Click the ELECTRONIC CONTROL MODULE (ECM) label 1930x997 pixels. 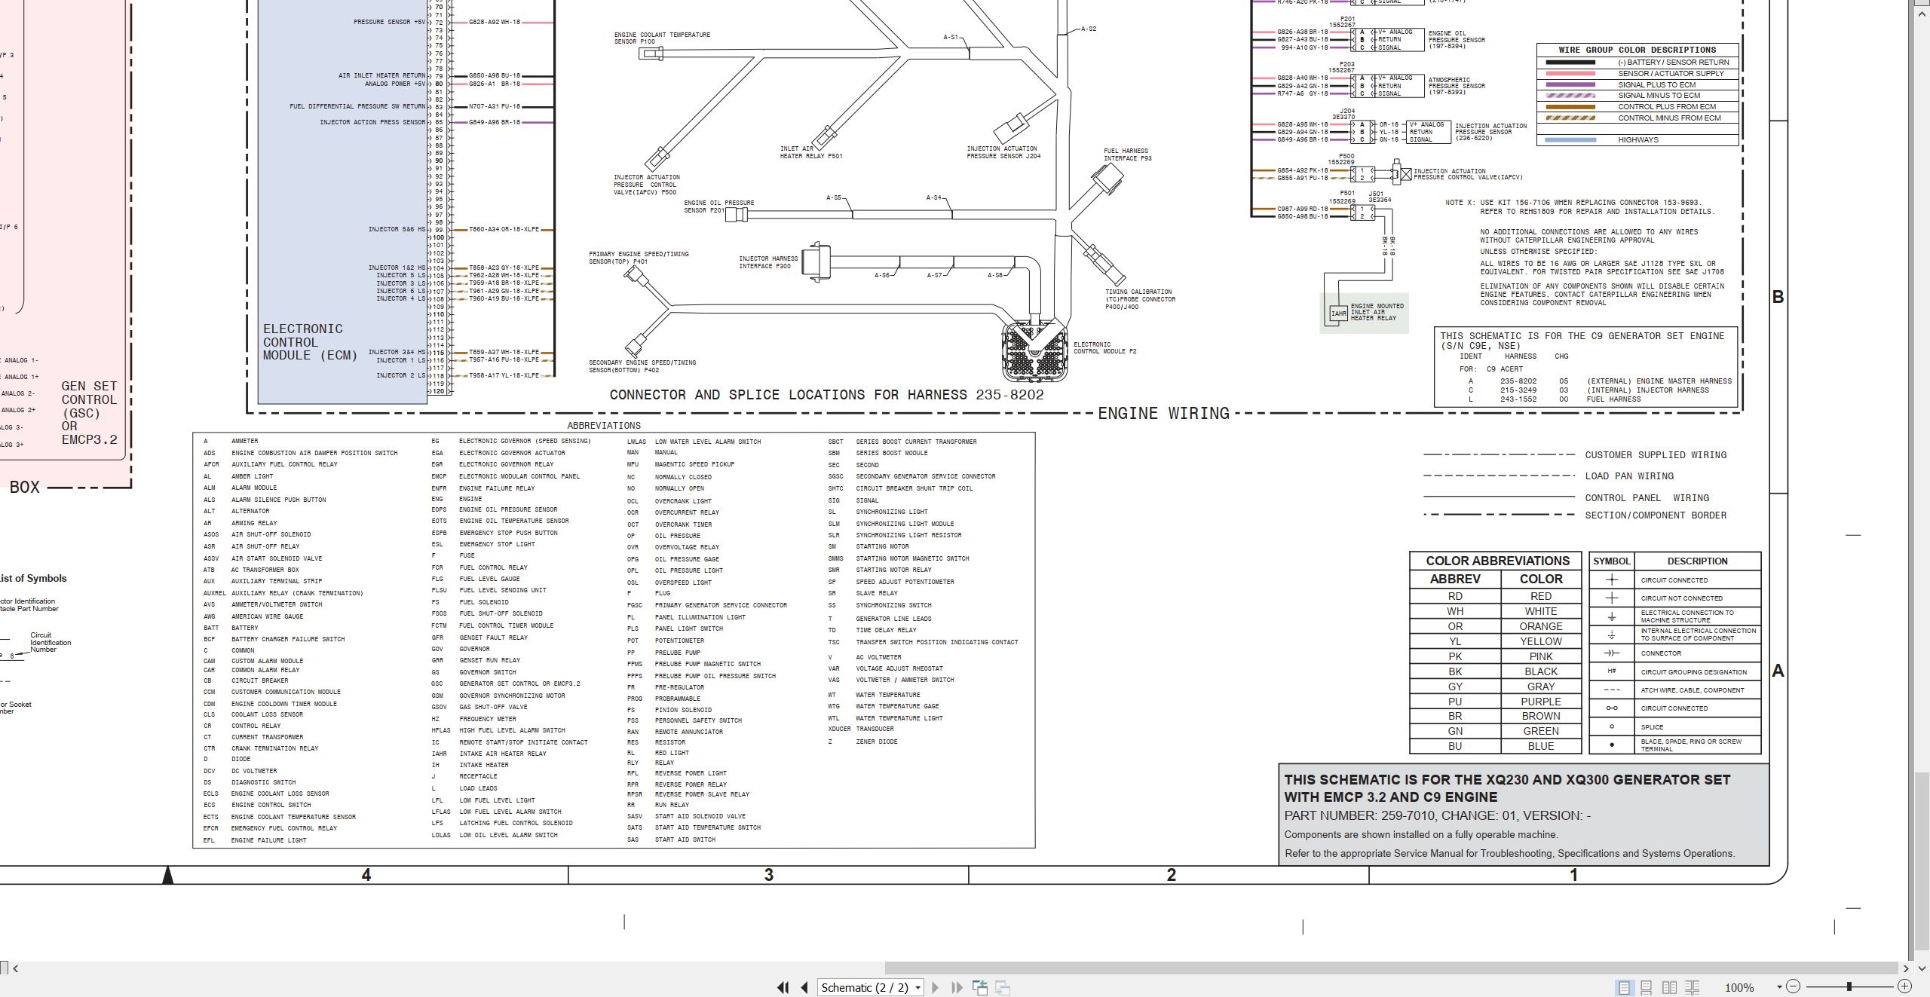pyautogui.click(x=310, y=342)
